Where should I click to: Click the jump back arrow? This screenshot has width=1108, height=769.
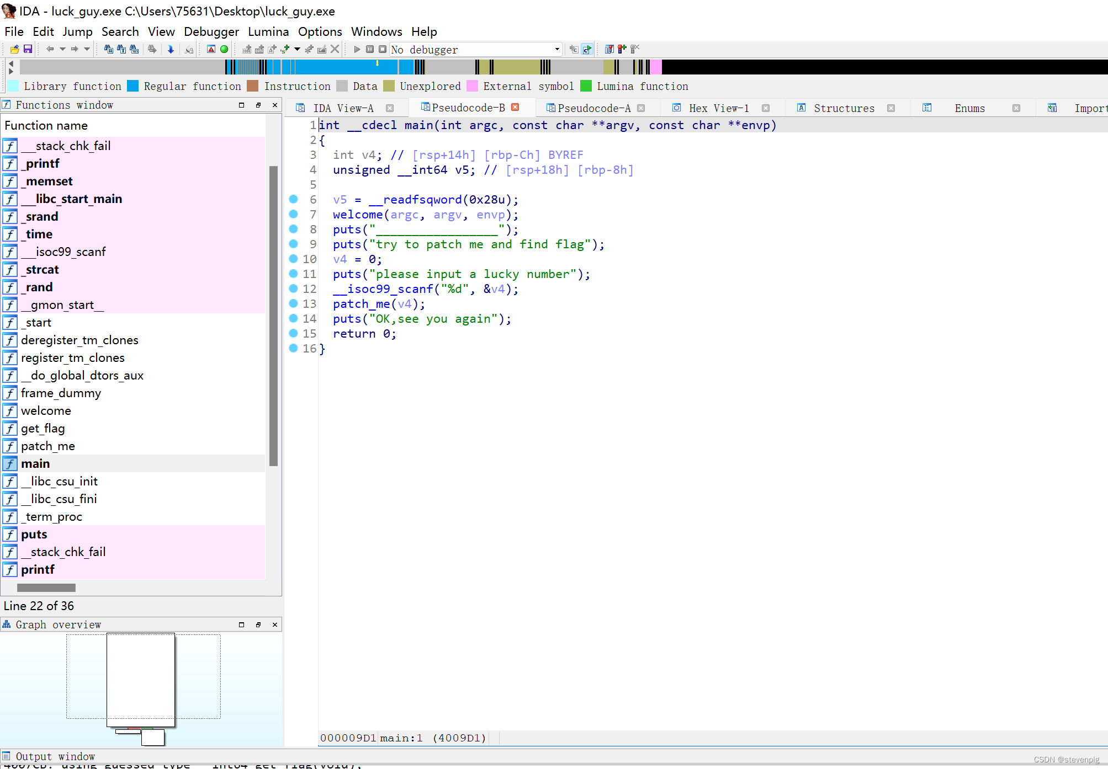point(50,49)
